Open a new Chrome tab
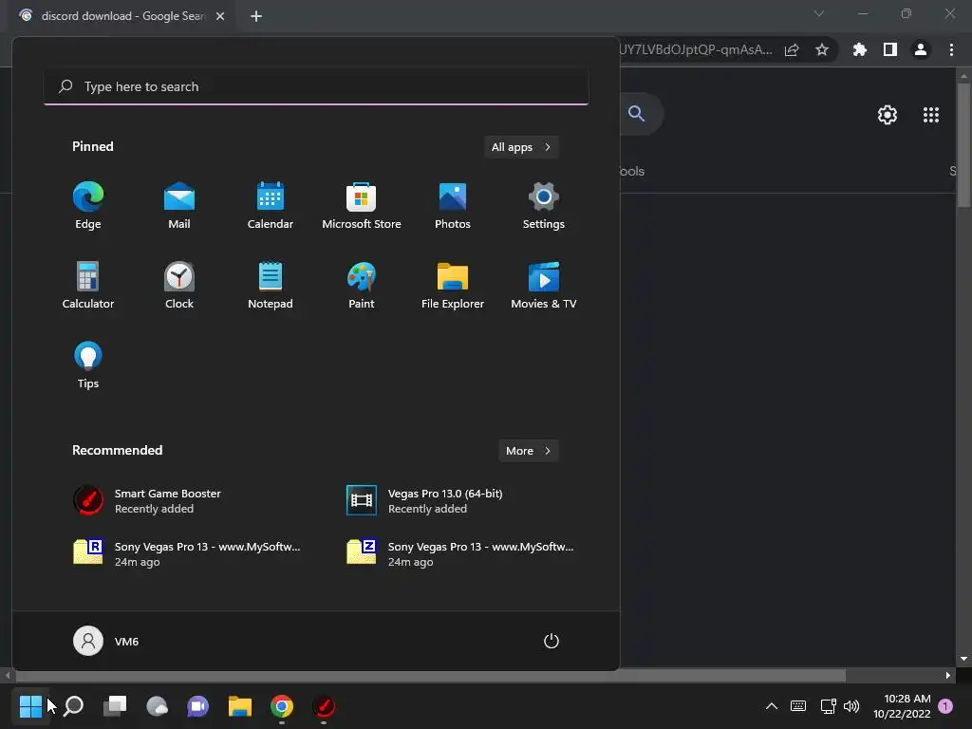Viewport: 972px width, 729px height. 256,16
